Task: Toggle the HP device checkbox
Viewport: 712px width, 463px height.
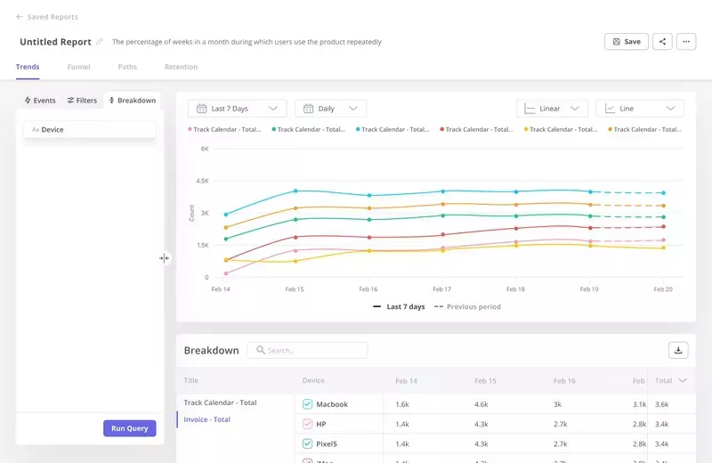Action: [x=308, y=424]
